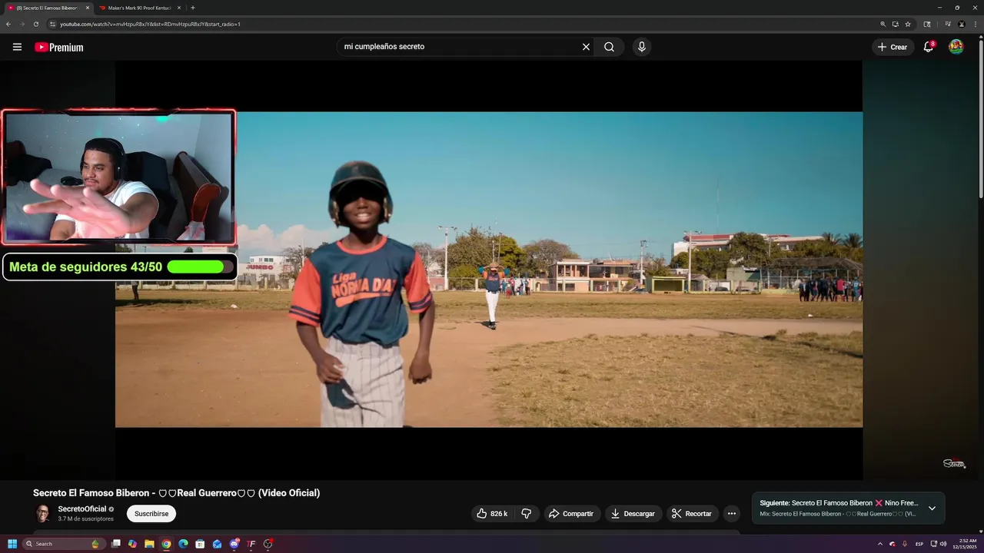The height and width of the screenshot is (553, 984).
Task: Open the Crear upload menu
Action: point(893,47)
